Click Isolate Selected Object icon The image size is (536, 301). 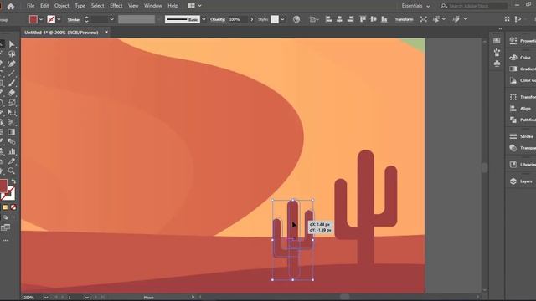pos(423,19)
